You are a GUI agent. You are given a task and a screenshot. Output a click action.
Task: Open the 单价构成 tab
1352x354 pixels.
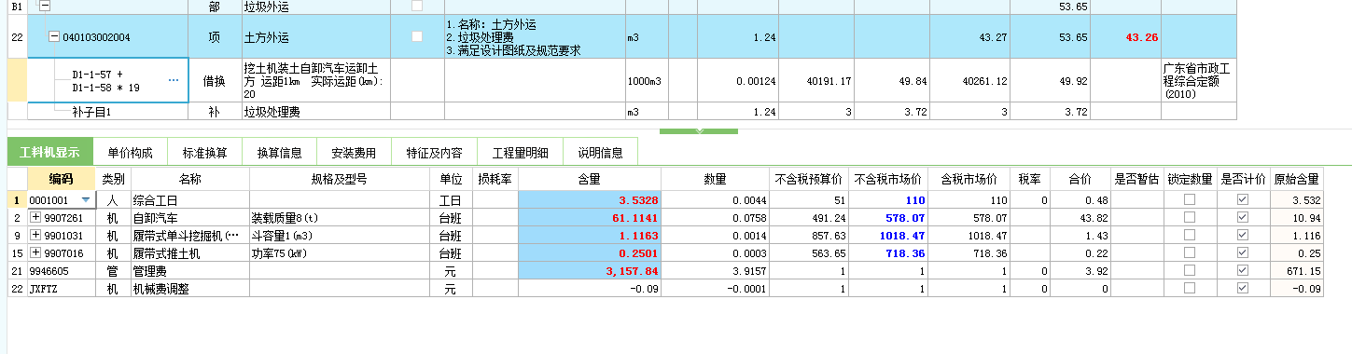pyautogui.click(x=130, y=152)
